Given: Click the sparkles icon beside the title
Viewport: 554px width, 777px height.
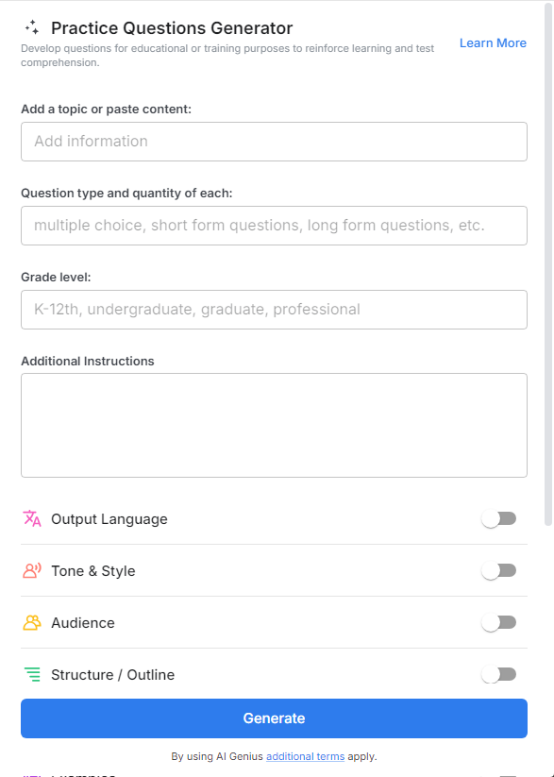Looking at the screenshot, I should [x=32, y=27].
